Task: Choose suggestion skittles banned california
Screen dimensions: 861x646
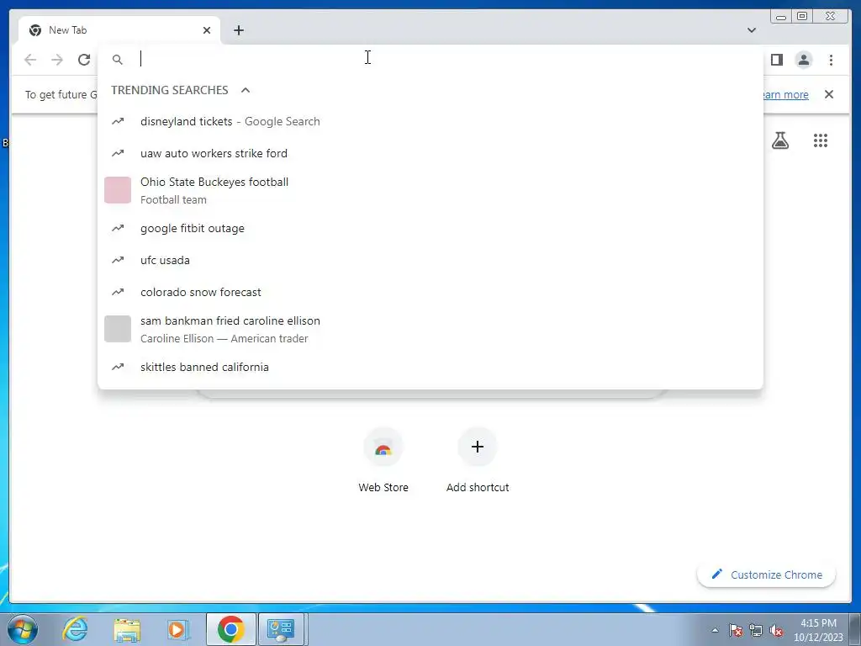Action: pos(430,367)
